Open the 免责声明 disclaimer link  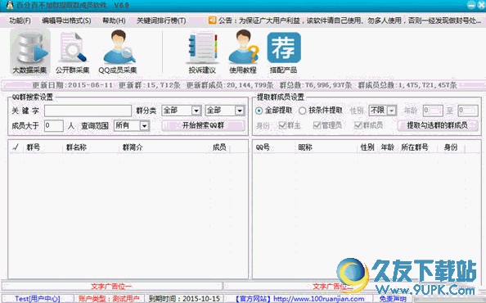393,299
